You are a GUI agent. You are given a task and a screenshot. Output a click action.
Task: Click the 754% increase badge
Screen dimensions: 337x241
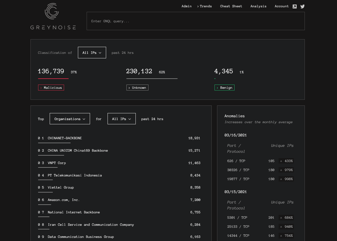[x=286, y=236]
